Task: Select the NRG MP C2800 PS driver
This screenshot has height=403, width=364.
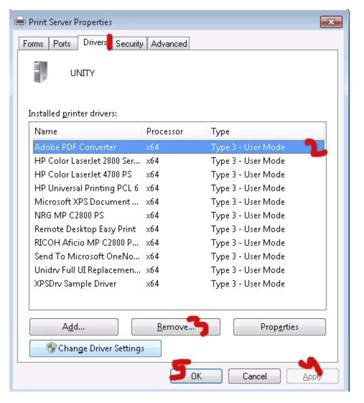Action: (178, 215)
